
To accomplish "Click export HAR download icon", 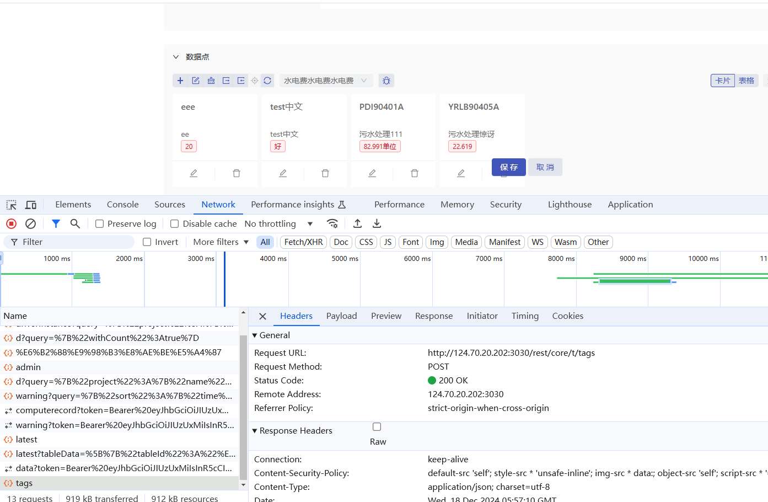I will click(377, 223).
